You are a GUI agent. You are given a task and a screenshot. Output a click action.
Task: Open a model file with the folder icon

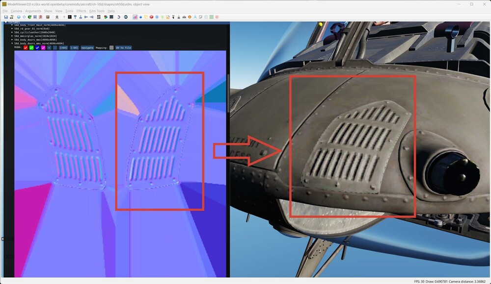[x=5, y=17]
